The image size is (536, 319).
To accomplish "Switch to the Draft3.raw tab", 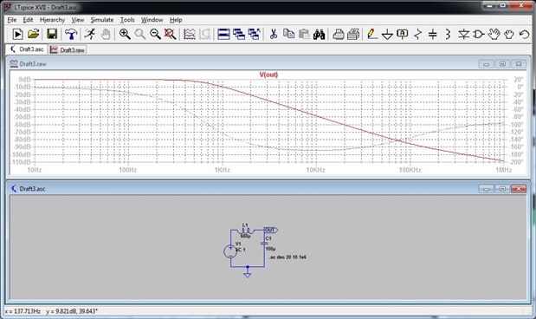I will [x=68, y=49].
